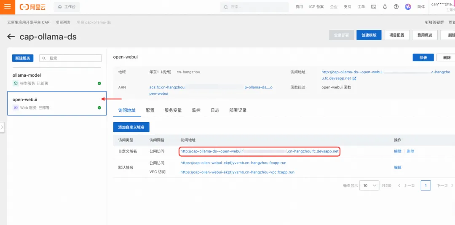Open the 工单 menu
The height and width of the screenshot is (225, 455).
[x=361, y=7]
